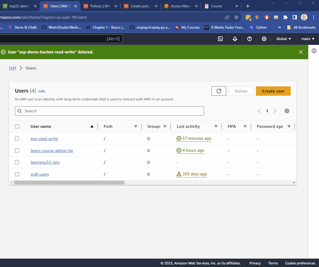
Task: Open the learn-course-admin-be user
Action: [x=52, y=151]
